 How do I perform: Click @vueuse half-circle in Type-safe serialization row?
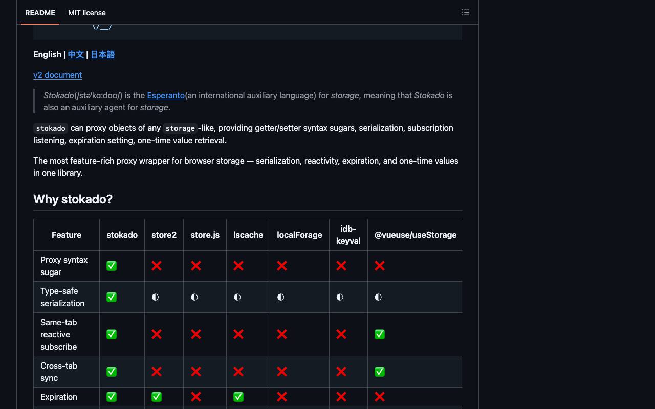(x=378, y=297)
